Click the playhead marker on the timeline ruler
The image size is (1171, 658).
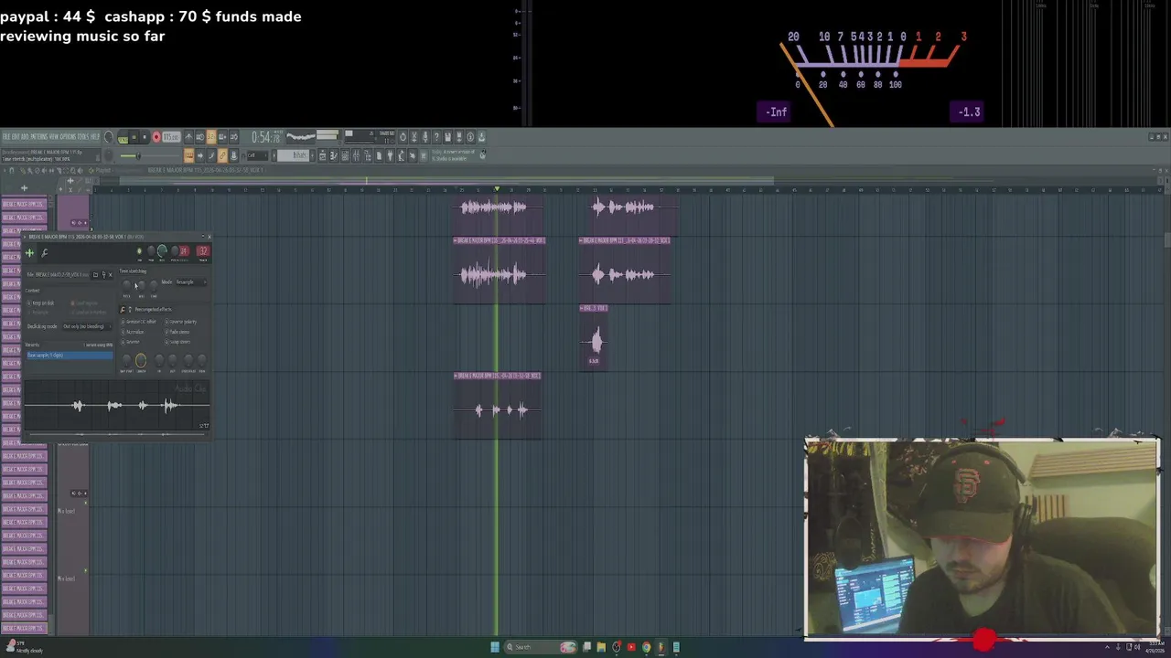point(497,189)
